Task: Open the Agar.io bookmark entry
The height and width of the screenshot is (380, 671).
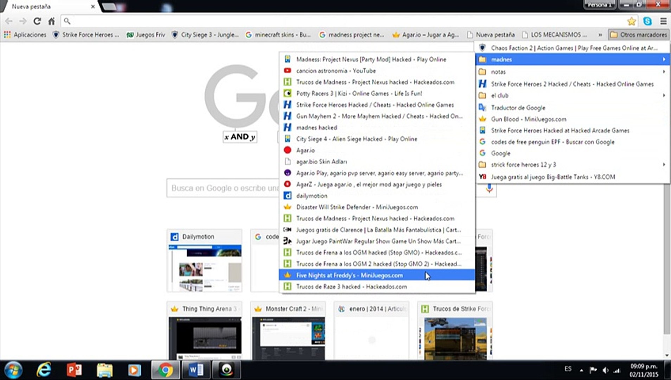Action: [377, 150]
